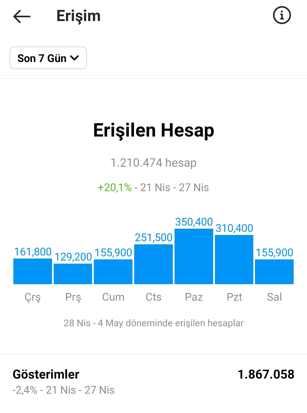Tap the +20,1% change percentage

(115, 187)
